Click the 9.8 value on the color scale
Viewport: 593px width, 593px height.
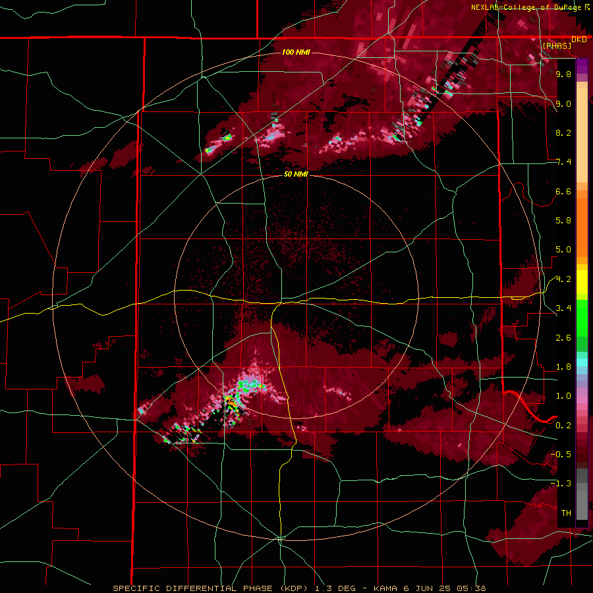click(x=563, y=74)
